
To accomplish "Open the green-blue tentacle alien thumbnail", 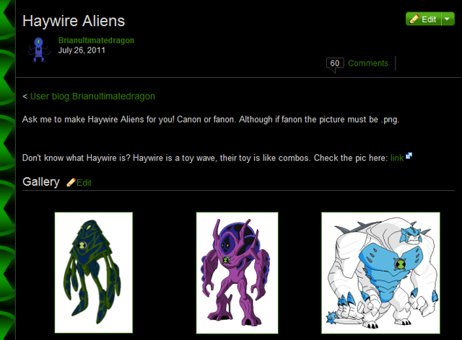I will [94, 272].
